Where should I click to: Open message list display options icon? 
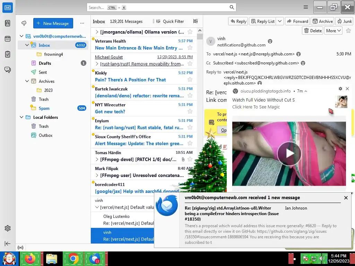tap(196, 21)
